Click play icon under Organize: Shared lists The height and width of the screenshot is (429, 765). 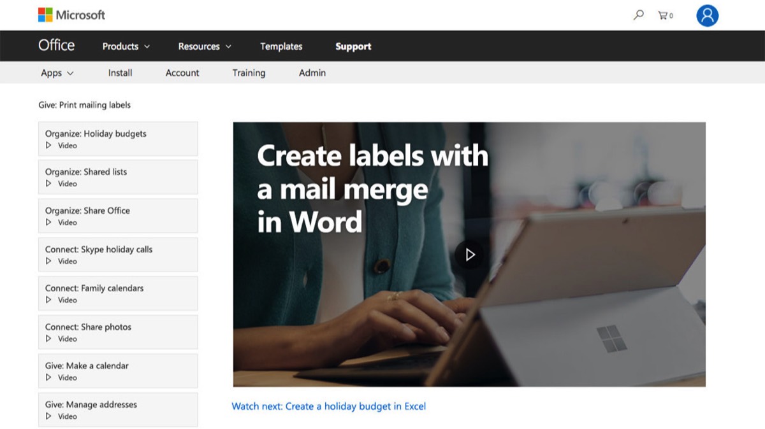point(48,184)
